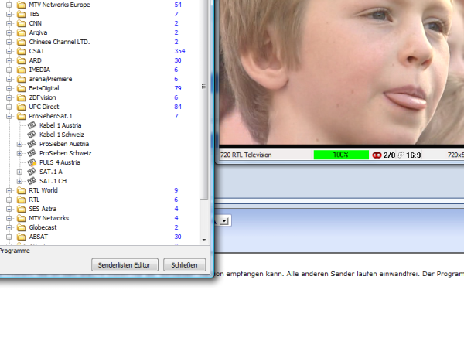This screenshot has width=464, height=348.
Task: Expand the ProSieben Austria channel node
Action: click(x=19, y=144)
